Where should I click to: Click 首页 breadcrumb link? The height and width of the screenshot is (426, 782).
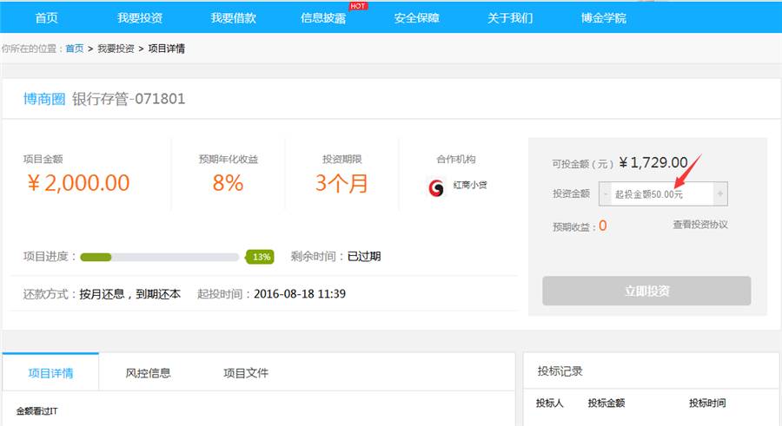(x=75, y=49)
